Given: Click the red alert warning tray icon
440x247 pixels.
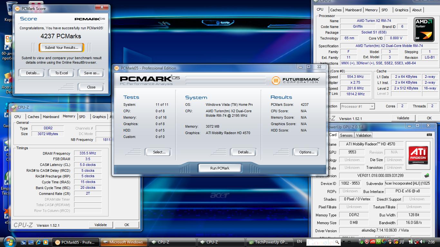Looking at the screenshot, I should [396, 242].
